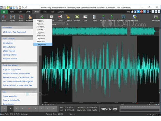The height and width of the screenshot is (121, 161).
Task: Click the redo arrow icon
Action: pos(26,7)
